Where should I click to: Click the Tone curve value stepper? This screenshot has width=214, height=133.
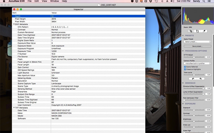coord(212,75)
